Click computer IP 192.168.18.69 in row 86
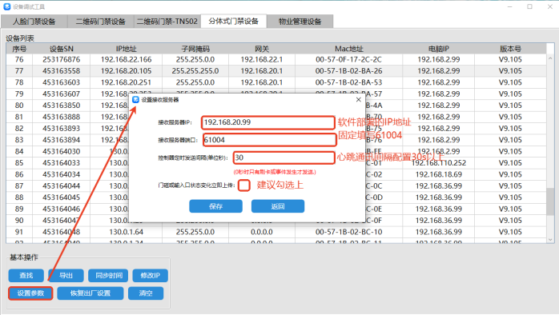The width and height of the screenshot is (559, 315). coord(439,174)
